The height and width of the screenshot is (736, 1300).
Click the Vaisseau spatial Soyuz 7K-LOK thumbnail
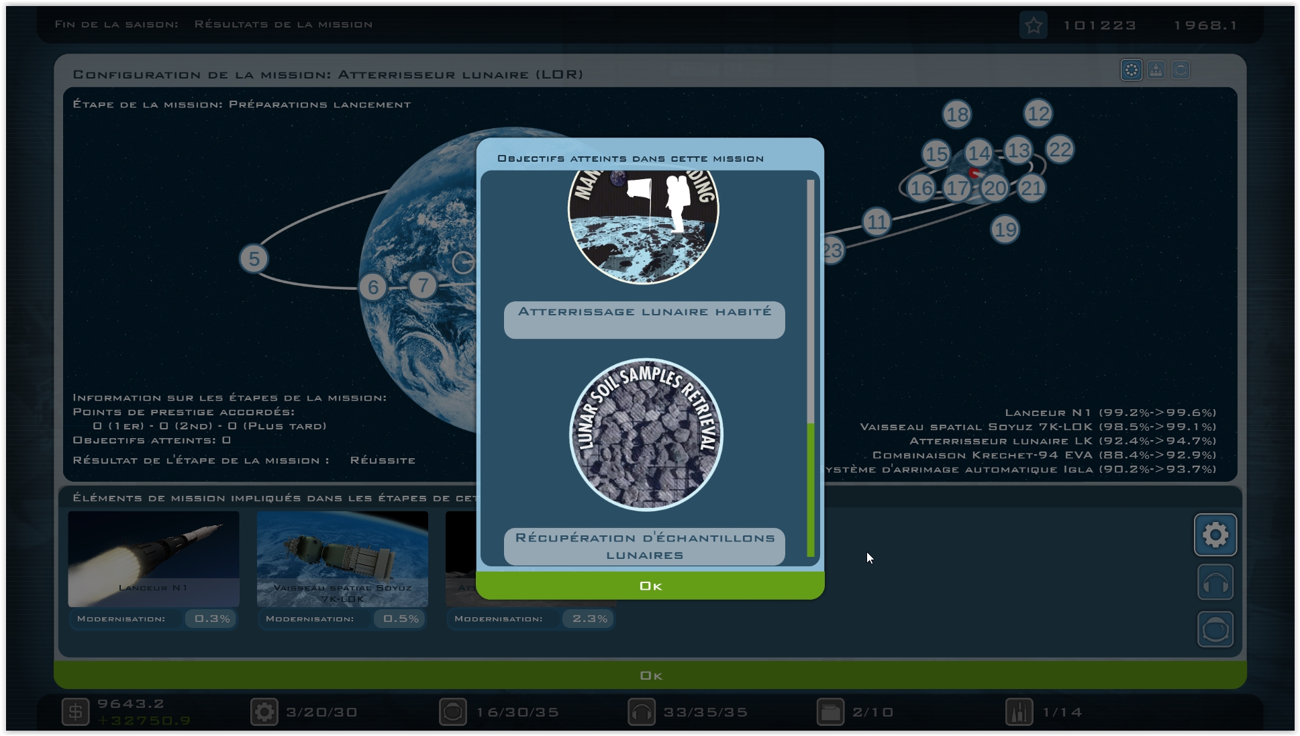coord(342,558)
